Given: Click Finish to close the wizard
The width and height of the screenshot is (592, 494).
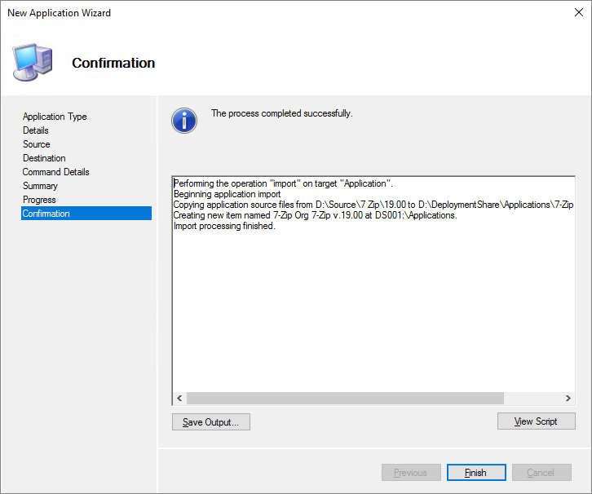Looking at the screenshot, I should point(476,473).
